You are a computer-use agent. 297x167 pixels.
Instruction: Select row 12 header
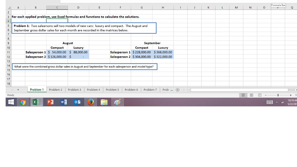pyautogui.click(x=8, y=57)
